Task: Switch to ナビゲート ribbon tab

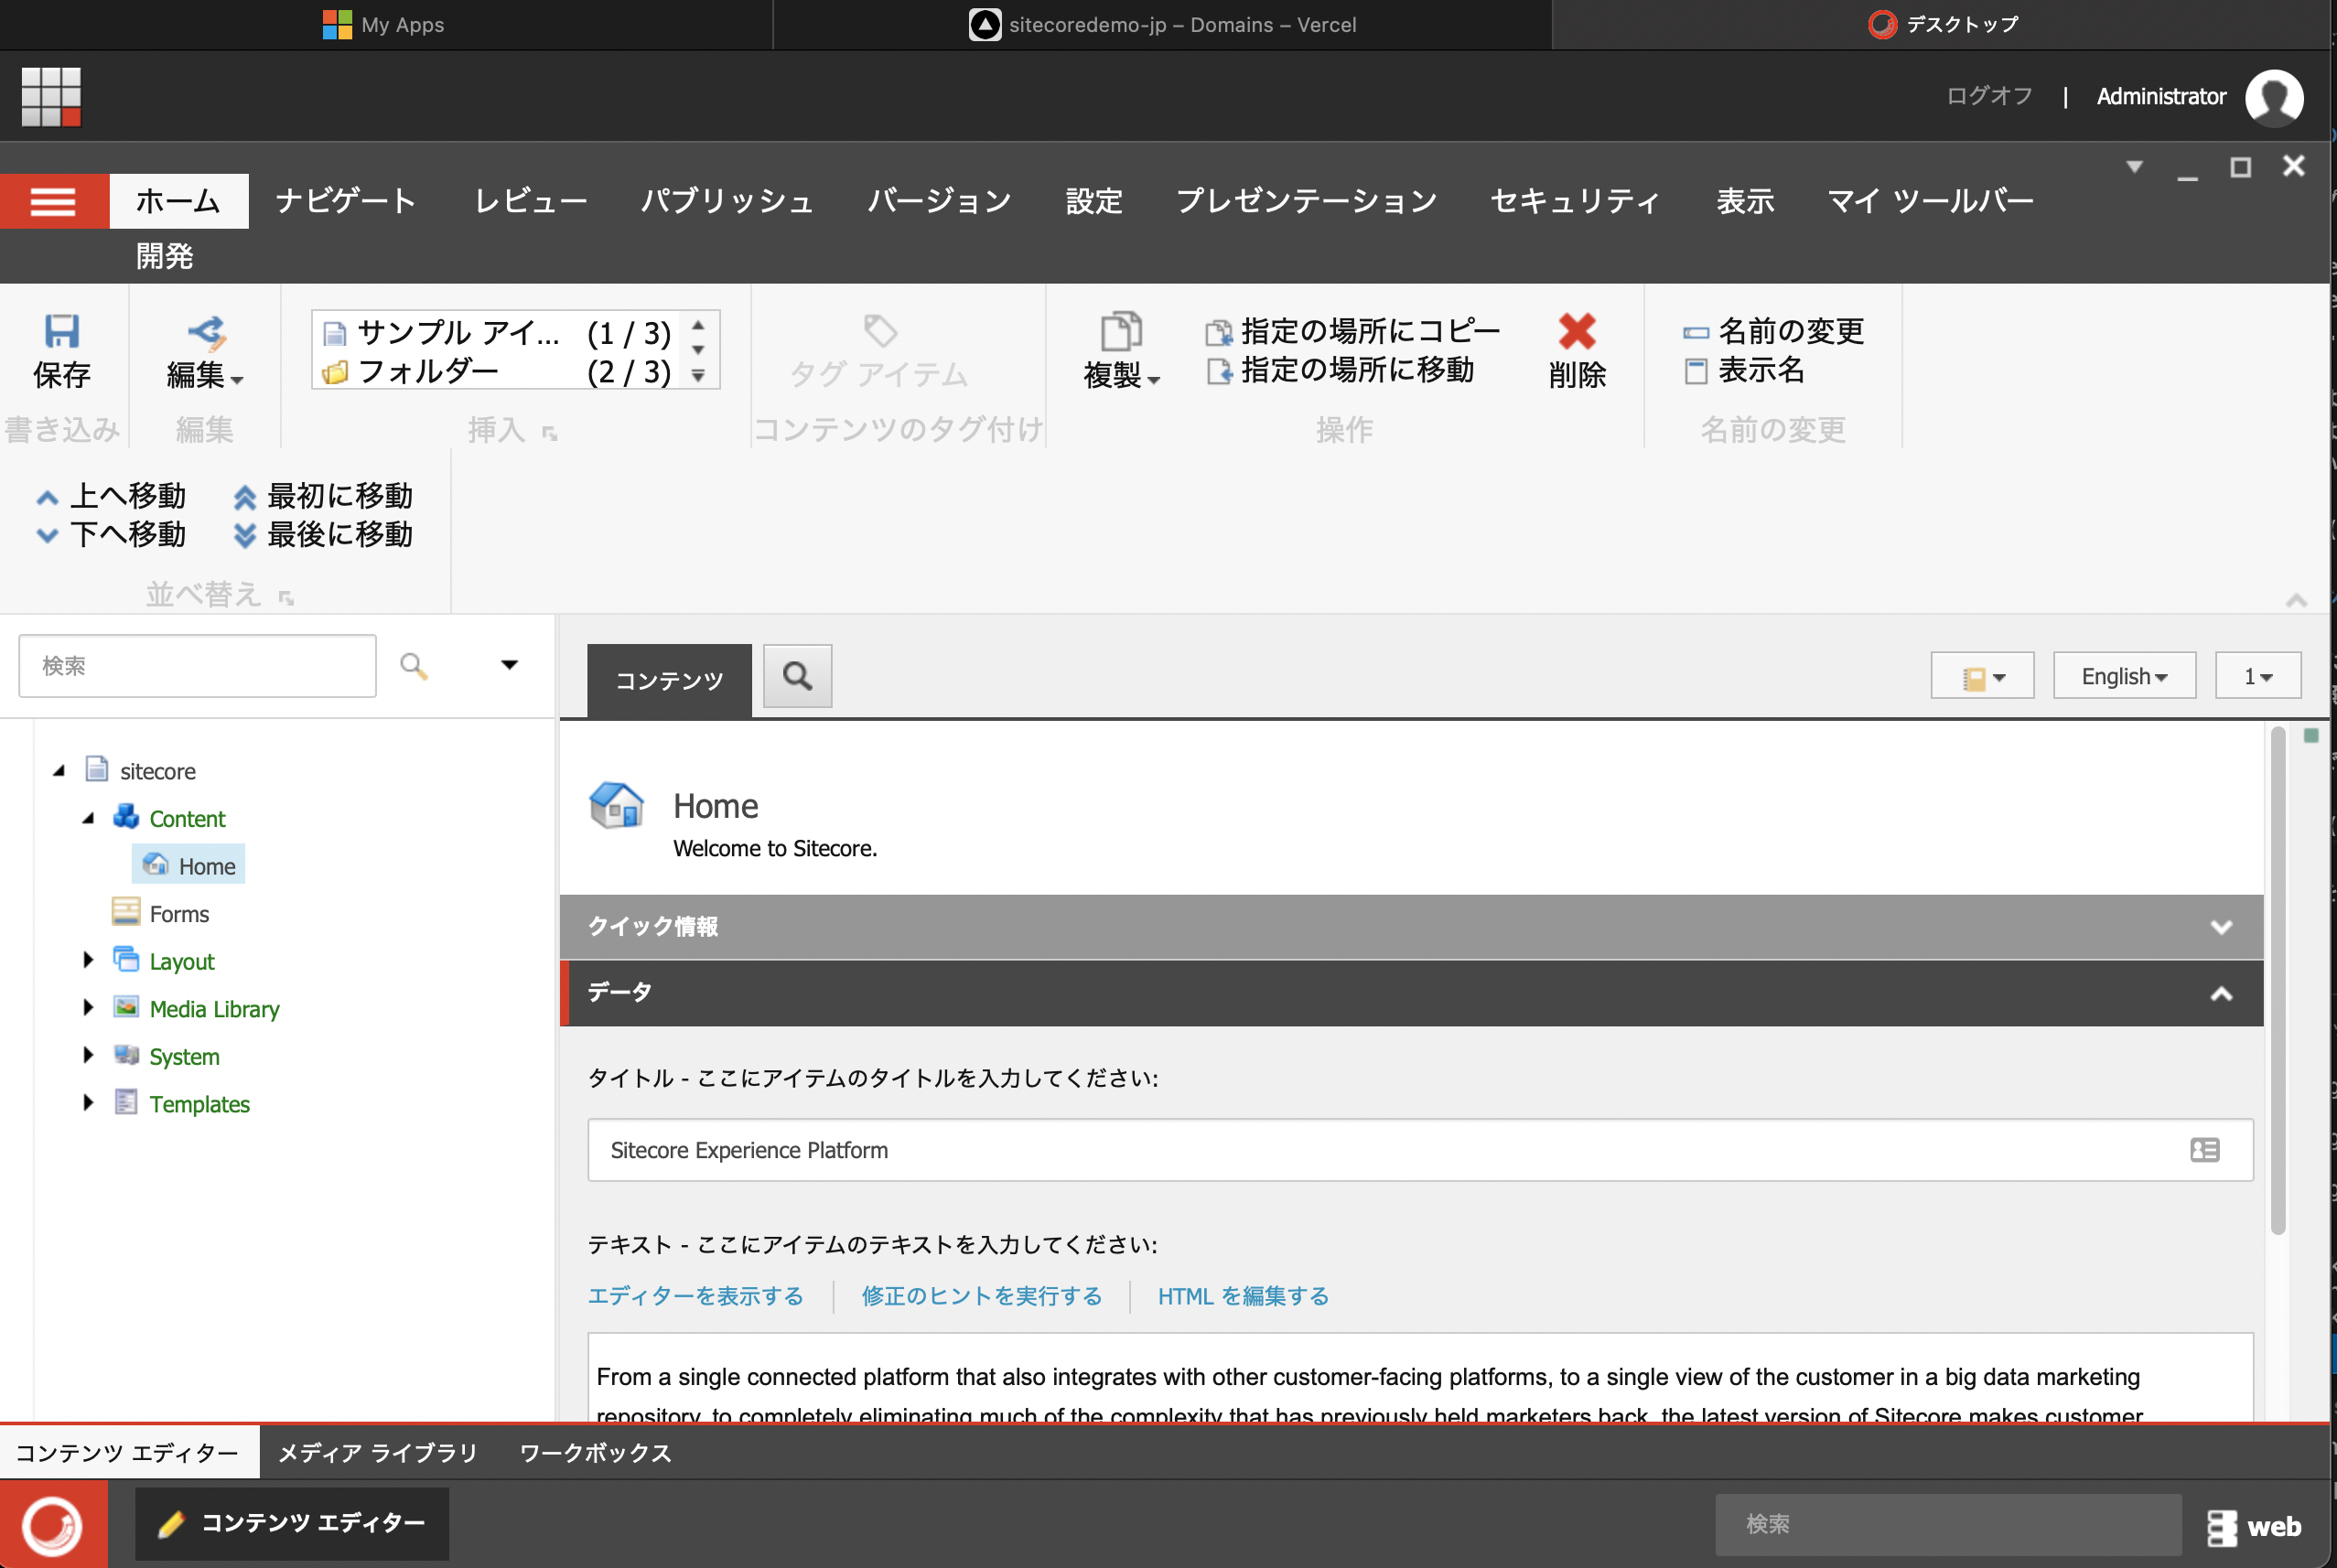Action: tap(346, 201)
